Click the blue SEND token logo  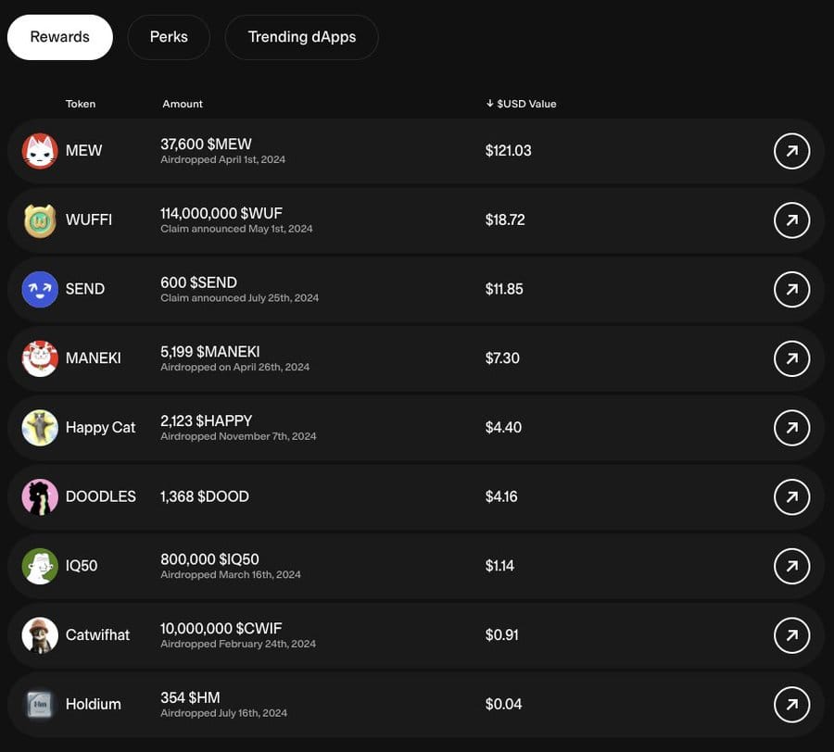[x=40, y=289]
